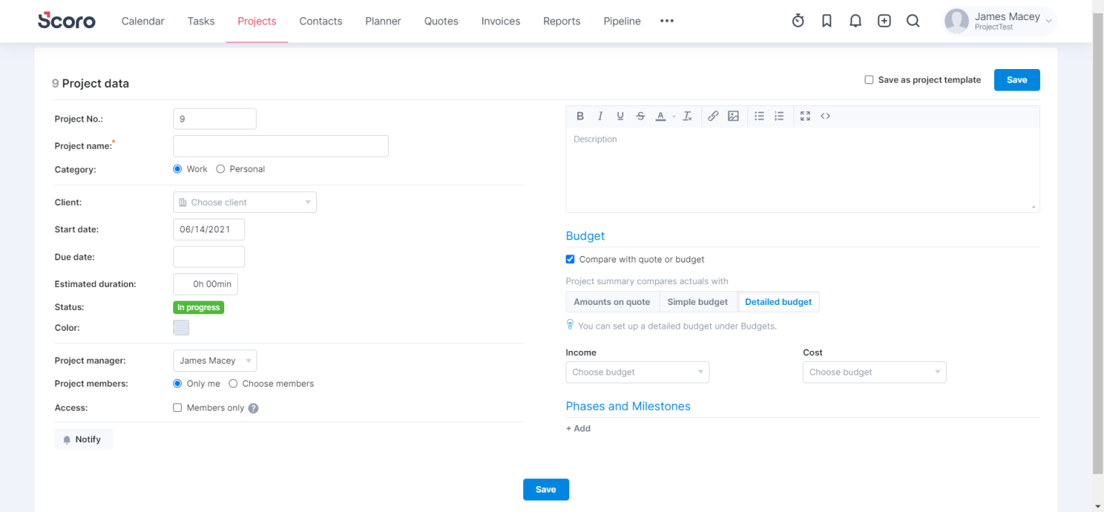
Task: Enable Save as project template
Action: (x=869, y=80)
